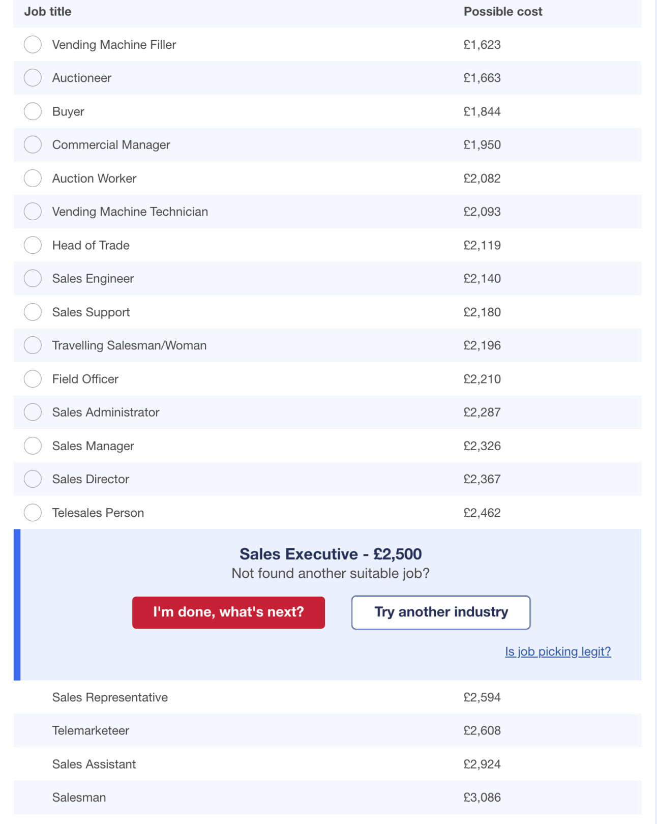Image resolution: width=657 pixels, height=824 pixels.
Task: Select the Sales Engineer radio button
Action: tap(33, 279)
